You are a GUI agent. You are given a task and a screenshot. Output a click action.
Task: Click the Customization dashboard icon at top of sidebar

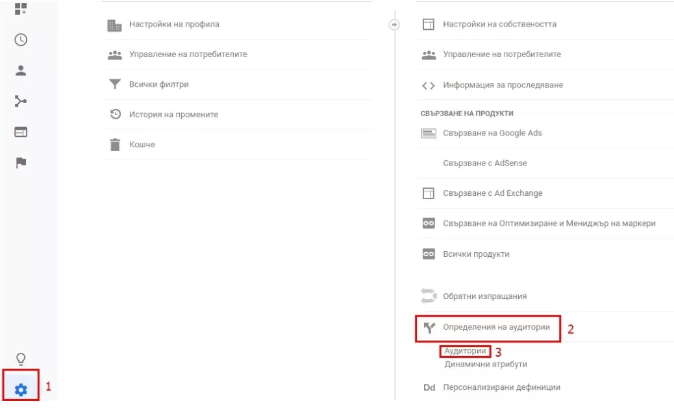point(21,8)
